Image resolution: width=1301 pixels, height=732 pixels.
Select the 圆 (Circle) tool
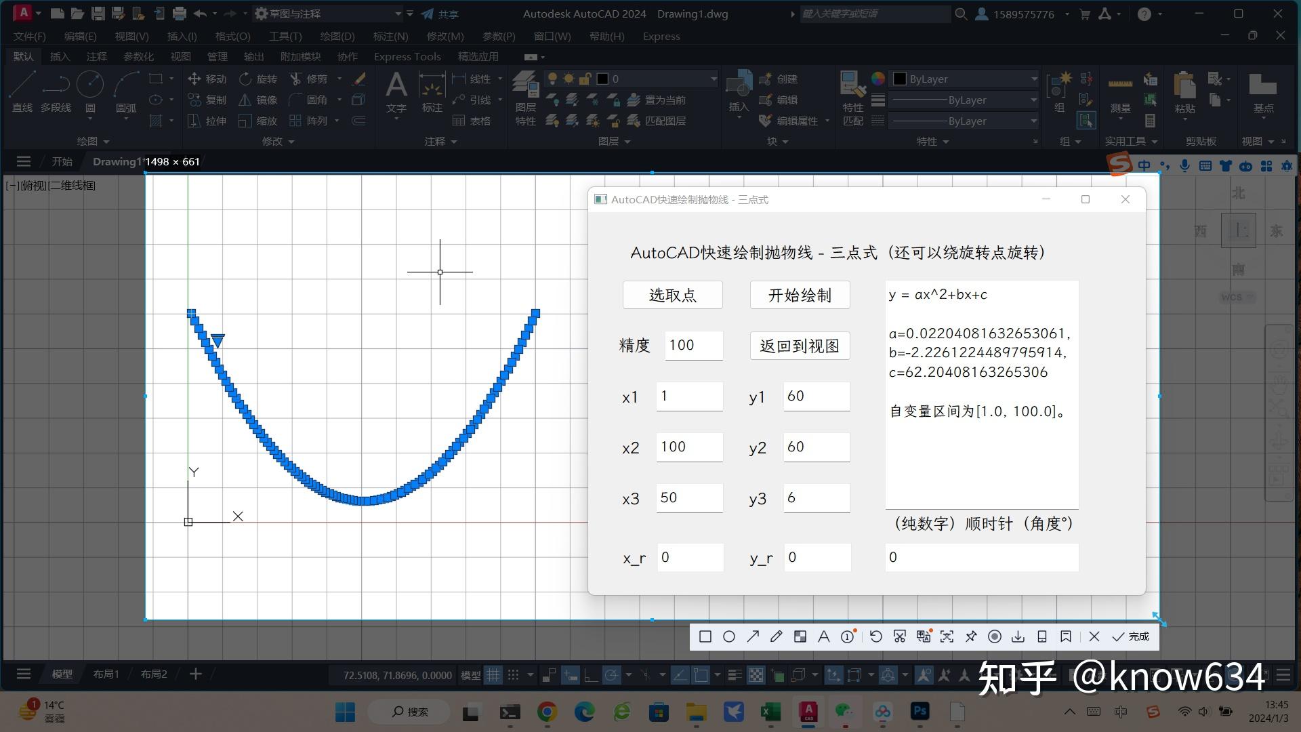[90, 88]
